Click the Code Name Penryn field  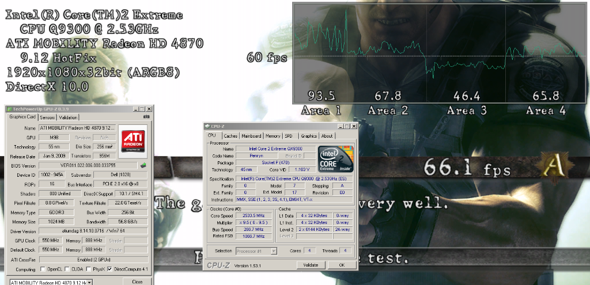click(x=256, y=155)
